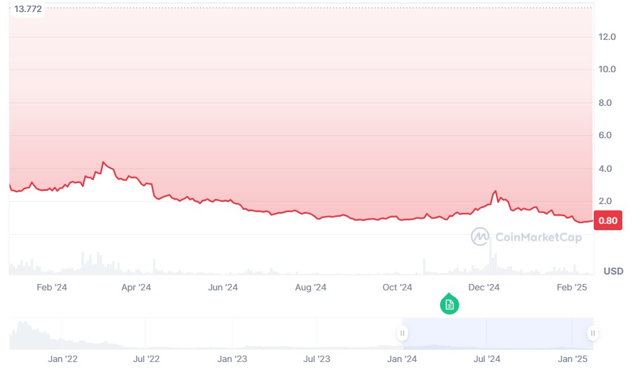
Task: Click the Apr '24 x-axis label
Action: [x=136, y=287]
